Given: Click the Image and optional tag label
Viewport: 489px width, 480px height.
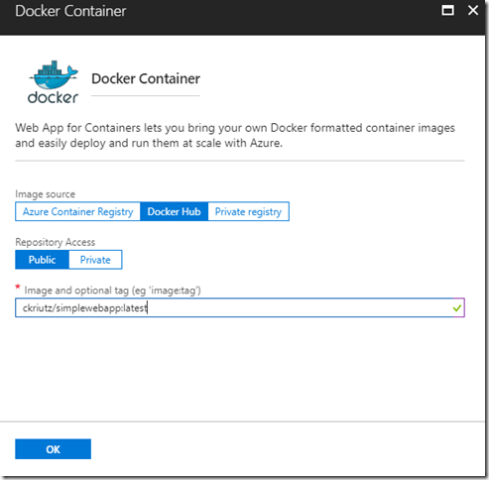Looking at the screenshot, I should tap(112, 291).
